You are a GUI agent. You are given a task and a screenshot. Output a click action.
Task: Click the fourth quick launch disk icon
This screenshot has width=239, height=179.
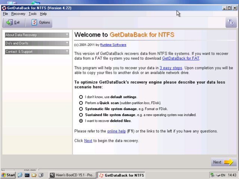coord(41,175)
